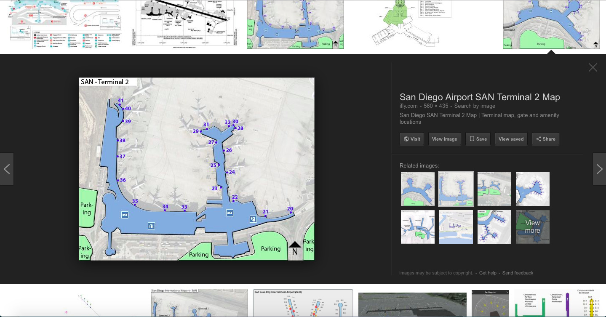The height and width of the screenshot is (317, 606).
Task: Select the black-and-white airport diagram thumbnail
Action: coord(187,24)
